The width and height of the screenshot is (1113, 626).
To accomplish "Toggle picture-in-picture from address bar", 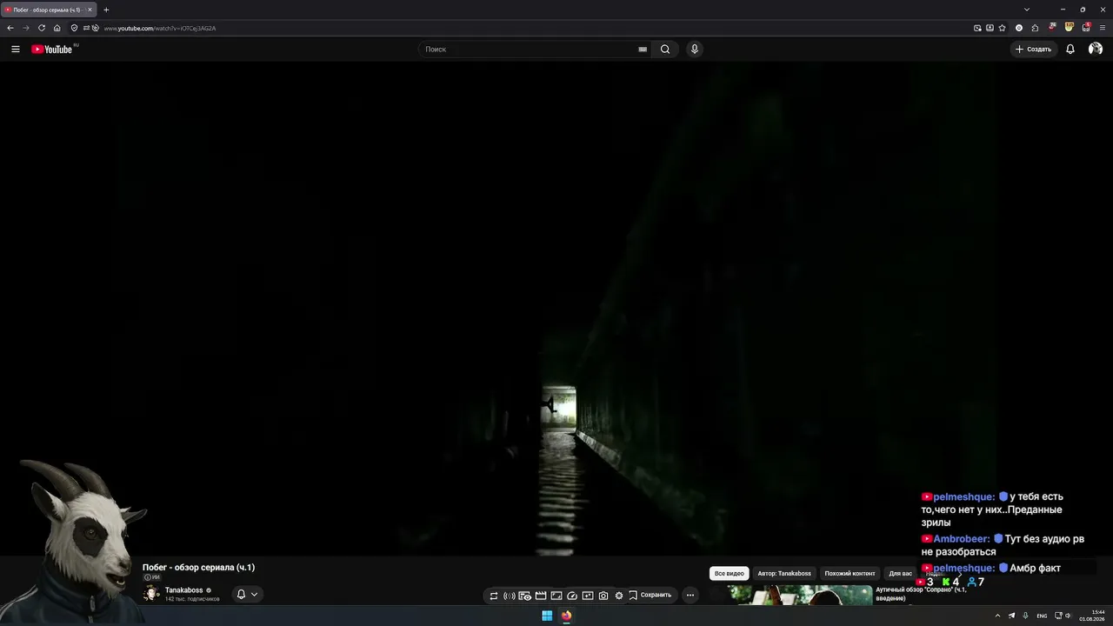I will (x=977, y=28).
